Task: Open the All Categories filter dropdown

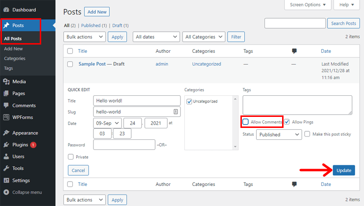Action: click(x=204, y=36)
